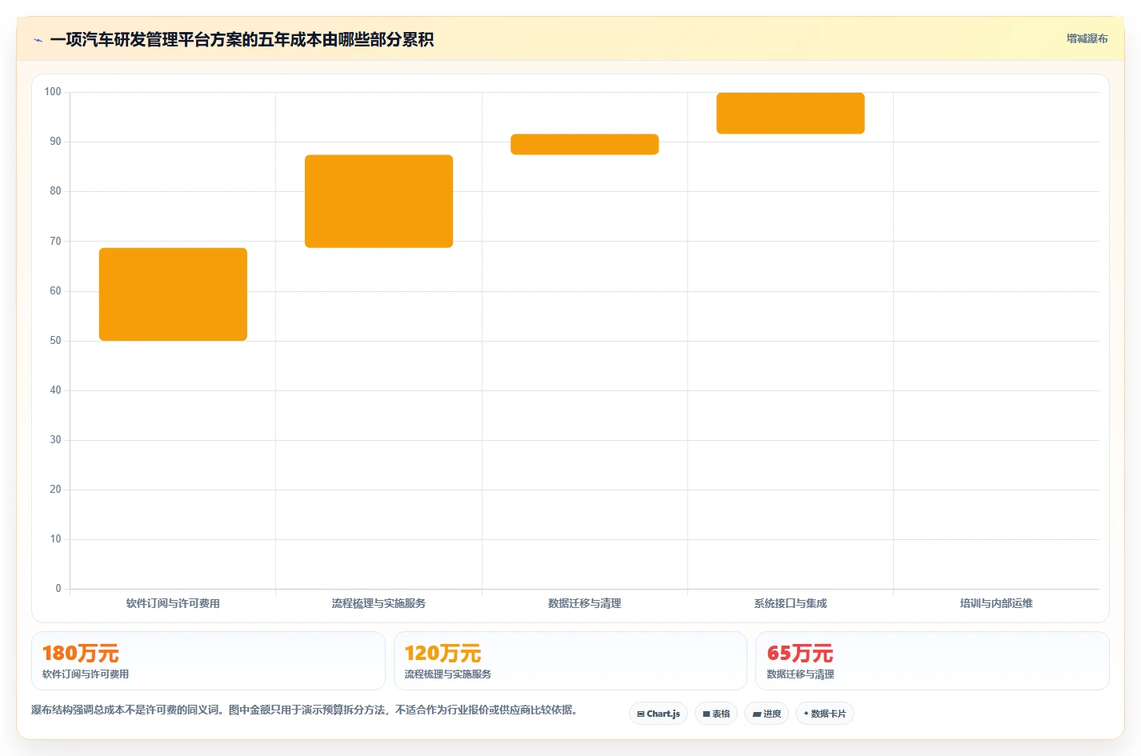Click the y-axis value 100
The width and height of the screenshot is (1141, 756).
(x=53, y=92)
